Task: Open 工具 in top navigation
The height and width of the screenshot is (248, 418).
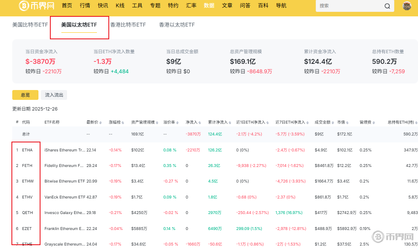Action: coord(137,6)
